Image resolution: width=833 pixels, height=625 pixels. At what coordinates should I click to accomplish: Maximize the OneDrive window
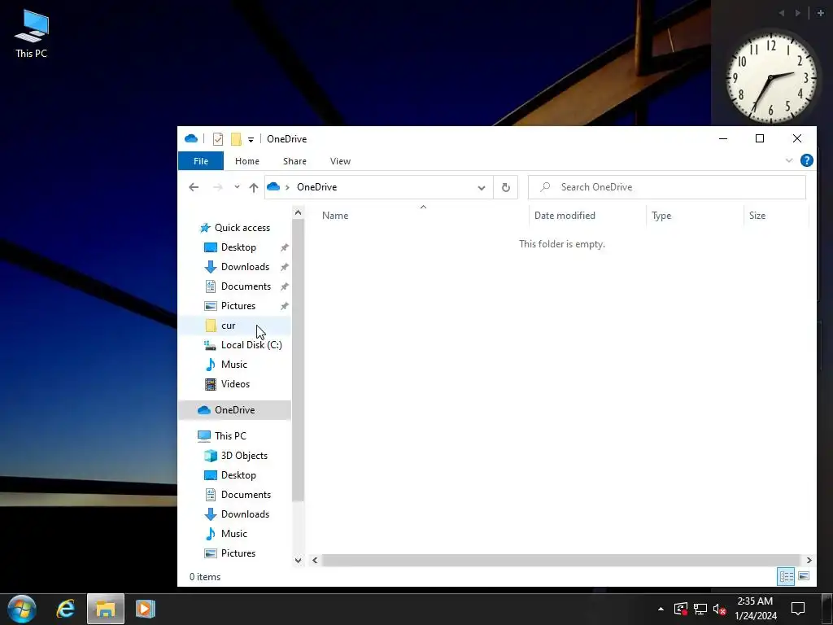pos(760,138)
